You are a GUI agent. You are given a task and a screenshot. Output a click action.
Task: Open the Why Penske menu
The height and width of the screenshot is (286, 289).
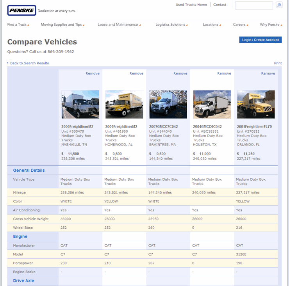click(270, 25)
